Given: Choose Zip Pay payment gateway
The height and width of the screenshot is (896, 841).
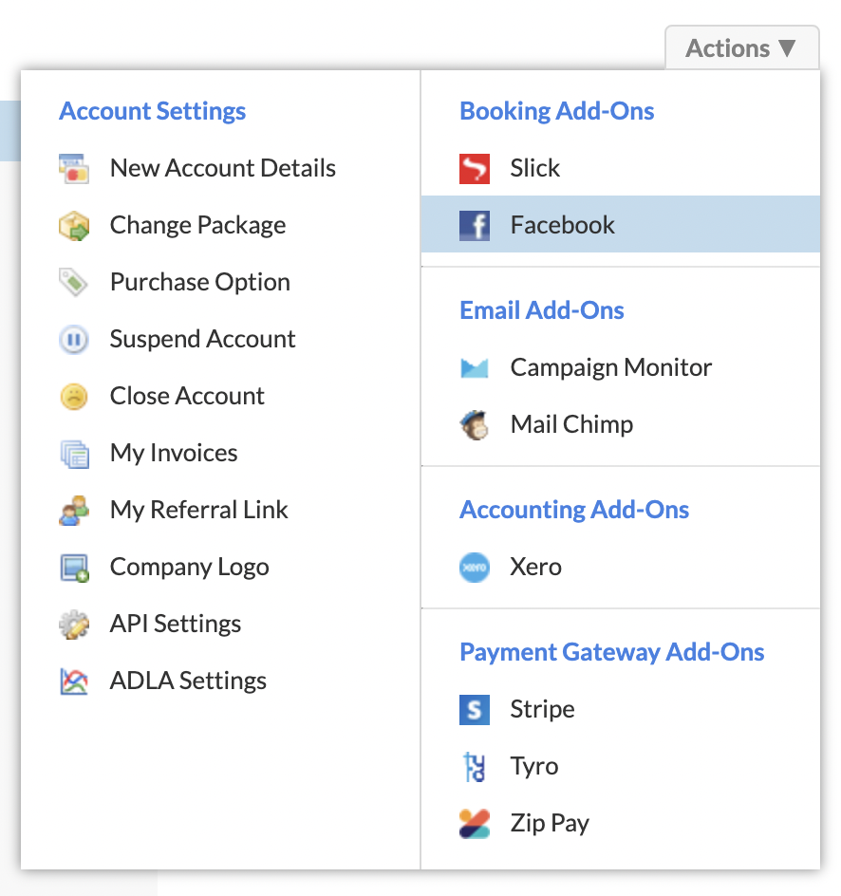Looking at the screenshot, I should (x=621, y=824).
